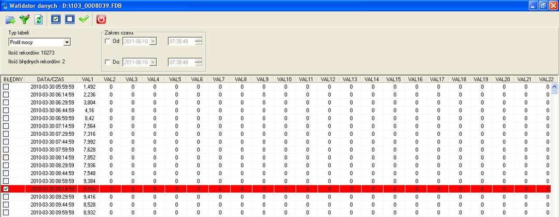Check the BŁĘDNY box for row 06:14:59
Image resolution: width=559 pixels, height=217 pixels.
coord(5,94)
